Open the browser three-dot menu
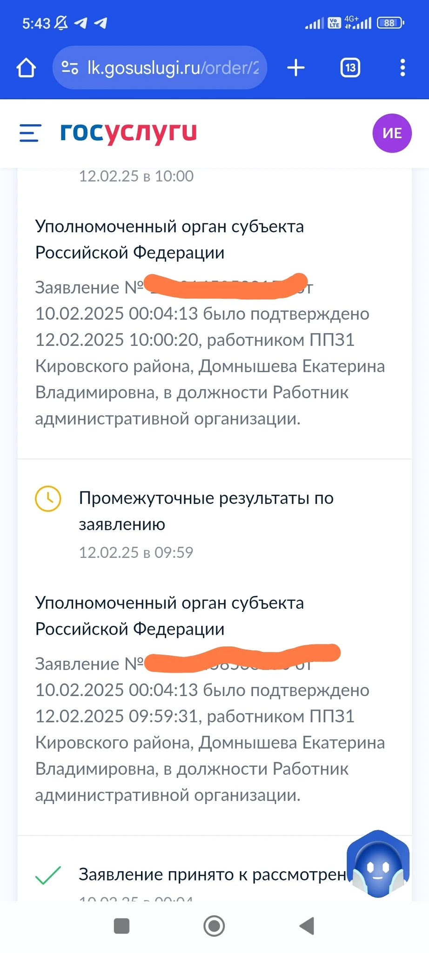This screenshot has height=953, width=429. pos(402,68)
